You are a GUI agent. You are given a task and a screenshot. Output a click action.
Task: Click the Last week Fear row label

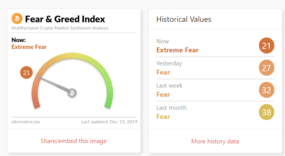click(163, 94)
